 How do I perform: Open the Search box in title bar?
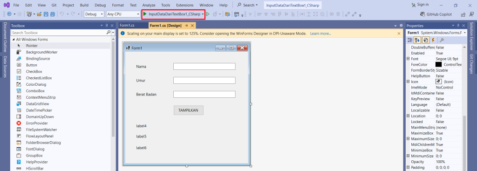(x=248, y=5)
